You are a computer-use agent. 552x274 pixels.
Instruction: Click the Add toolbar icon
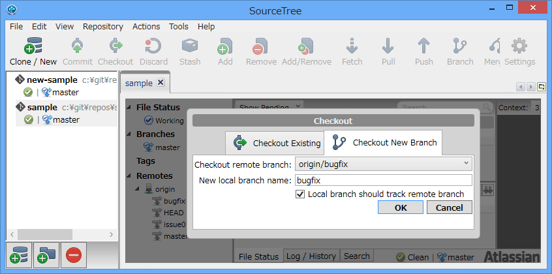coord(225,46)
